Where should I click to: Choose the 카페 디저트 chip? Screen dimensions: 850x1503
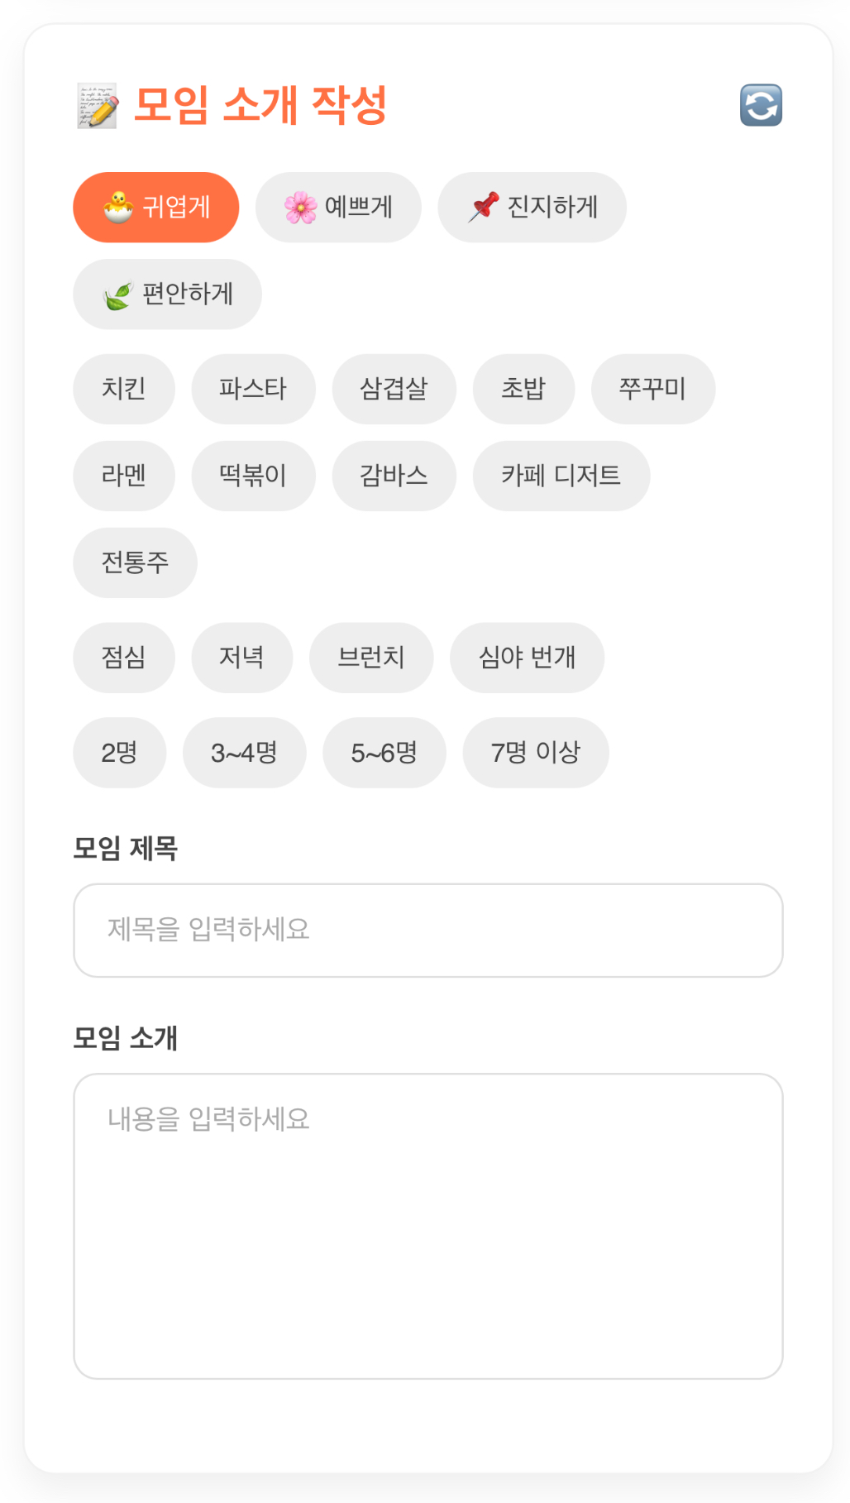coord(561,476)
